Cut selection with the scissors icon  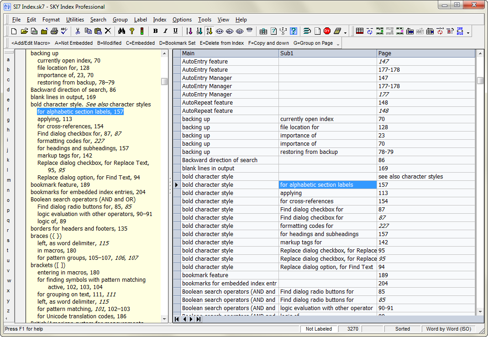pyautogui.click(x=78, y=31)
